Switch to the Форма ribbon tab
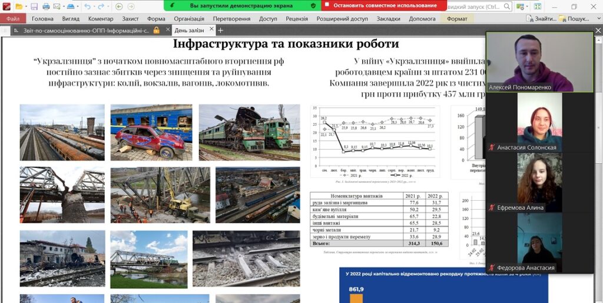Image resolution: width=603 pixels, height=303 pixels. click(x=156, y=18)
